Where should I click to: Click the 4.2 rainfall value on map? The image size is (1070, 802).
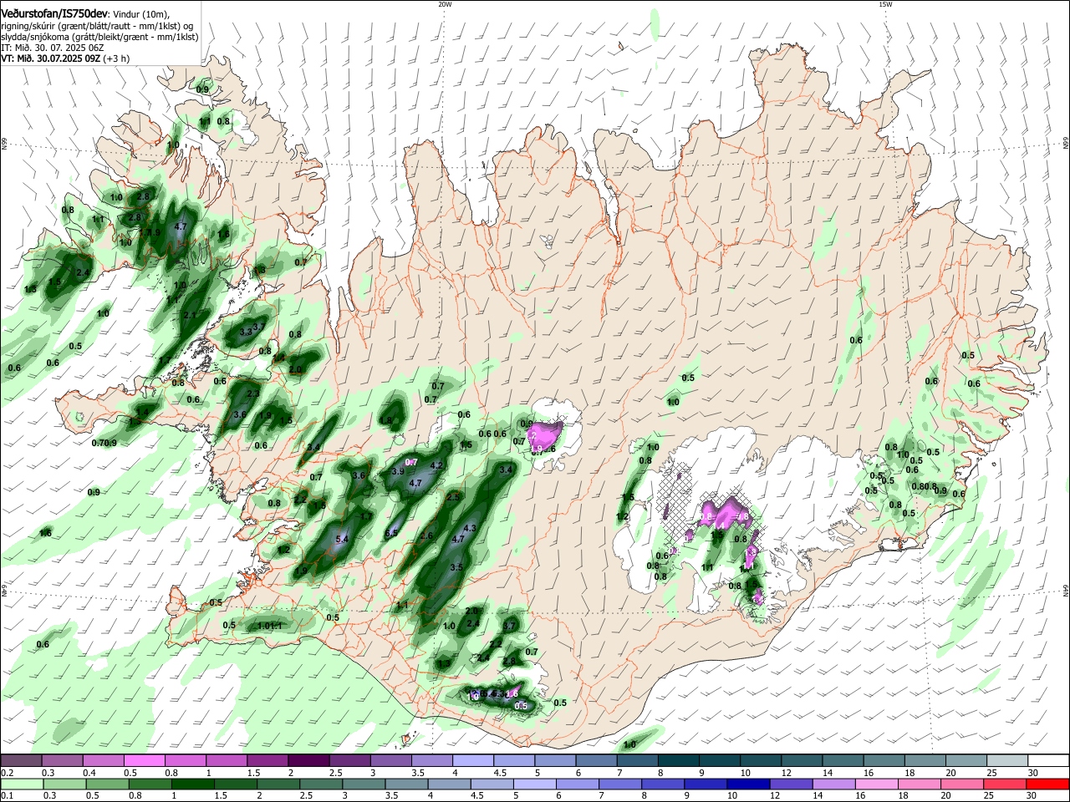click(x=436, y=465)
